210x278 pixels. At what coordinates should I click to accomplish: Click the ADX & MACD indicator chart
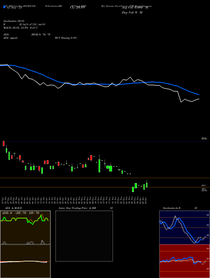pos(25,244)
